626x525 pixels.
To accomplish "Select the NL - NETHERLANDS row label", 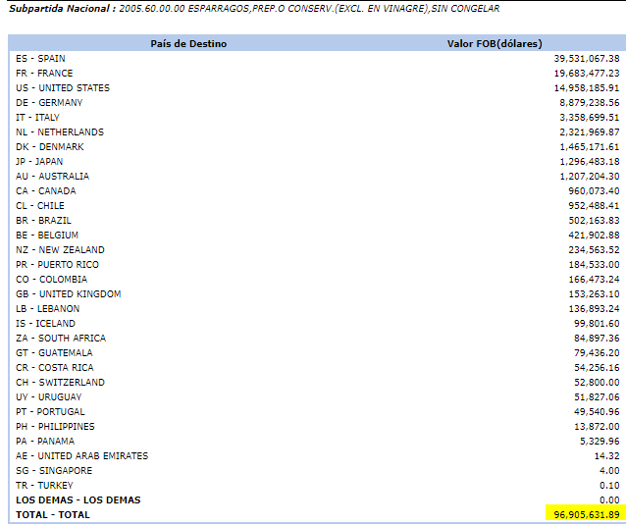I will pos(60,132).
